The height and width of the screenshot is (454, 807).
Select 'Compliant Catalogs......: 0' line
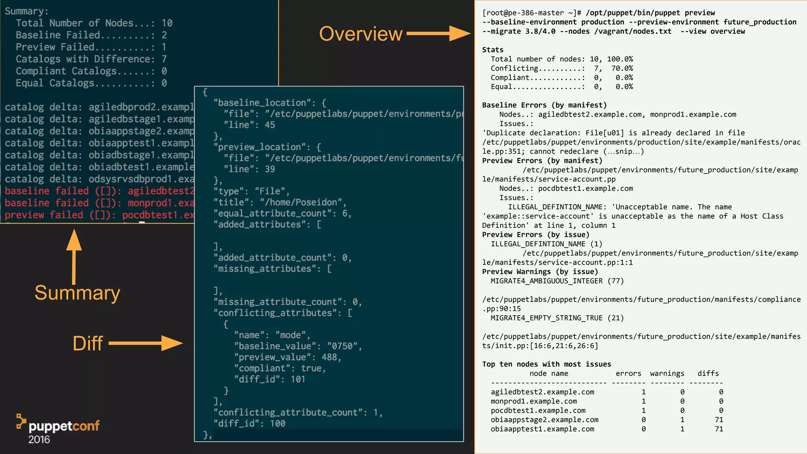pos(91,71)
